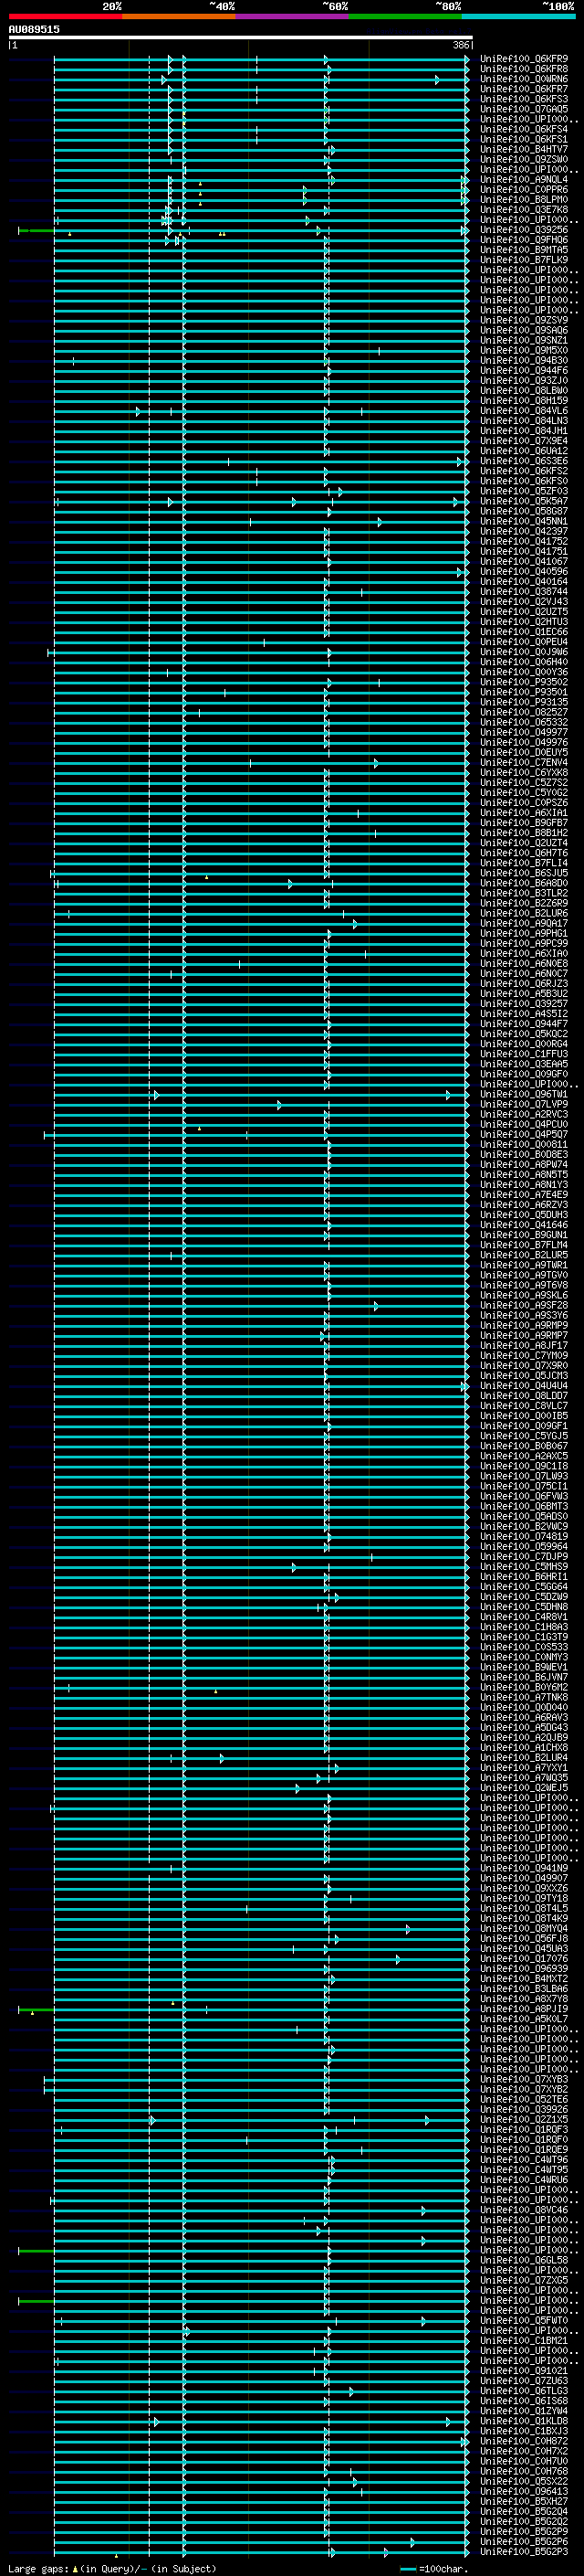Open hit UniRef100_Q6KFR8

tap(524, 69)
